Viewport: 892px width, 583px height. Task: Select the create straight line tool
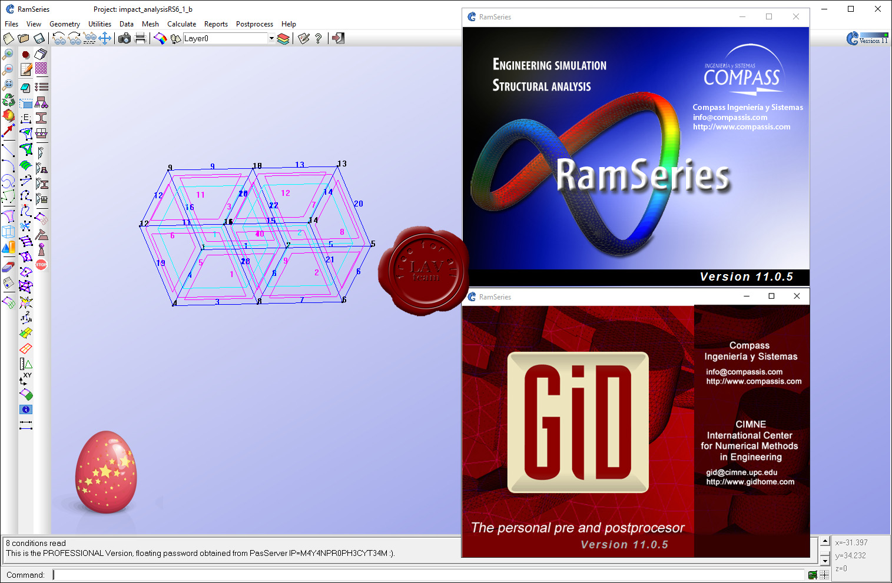pyautogui.click(x=8, y=150)
